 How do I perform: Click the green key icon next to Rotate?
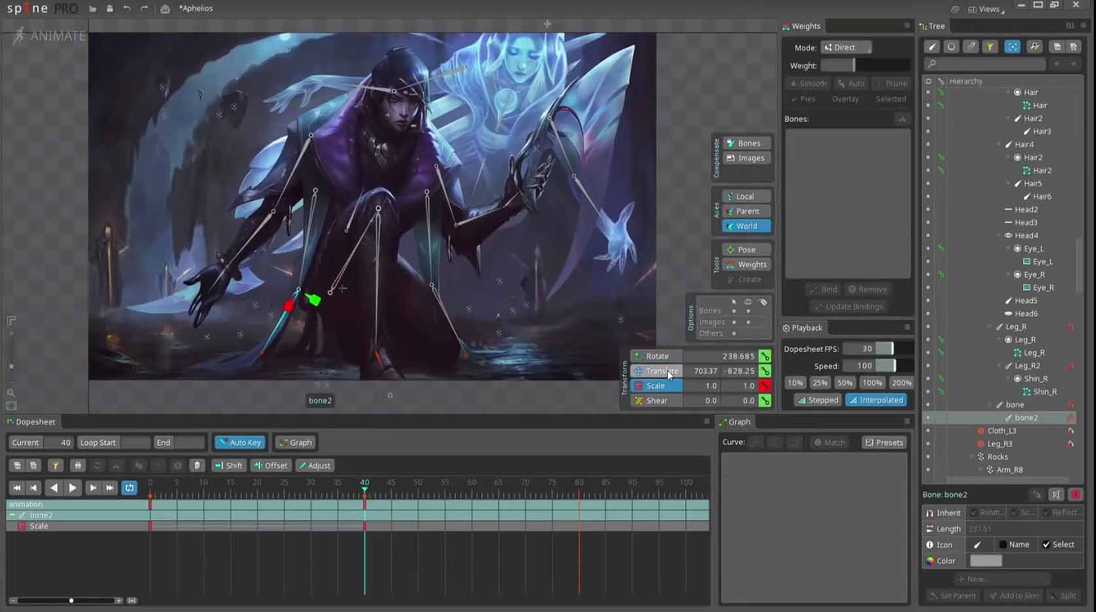click(765, 356)
